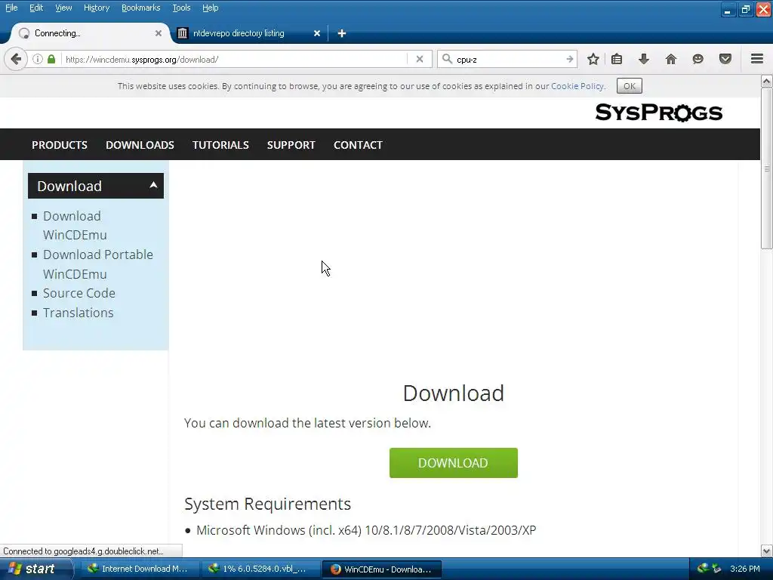Click the System Requirements heading
Image resolution: width=773 pixels, height=580 pixels.
click(268, 504)
